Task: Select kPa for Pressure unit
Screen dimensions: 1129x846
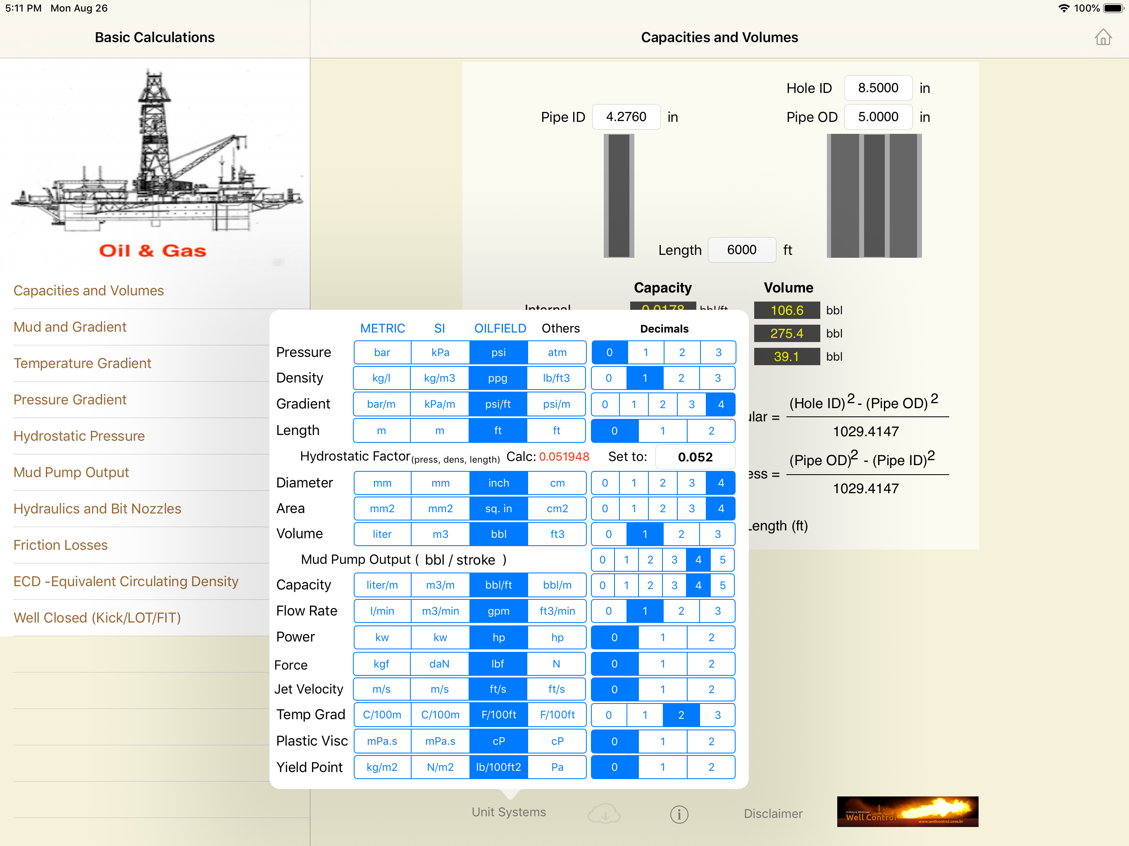Action: 440,353
